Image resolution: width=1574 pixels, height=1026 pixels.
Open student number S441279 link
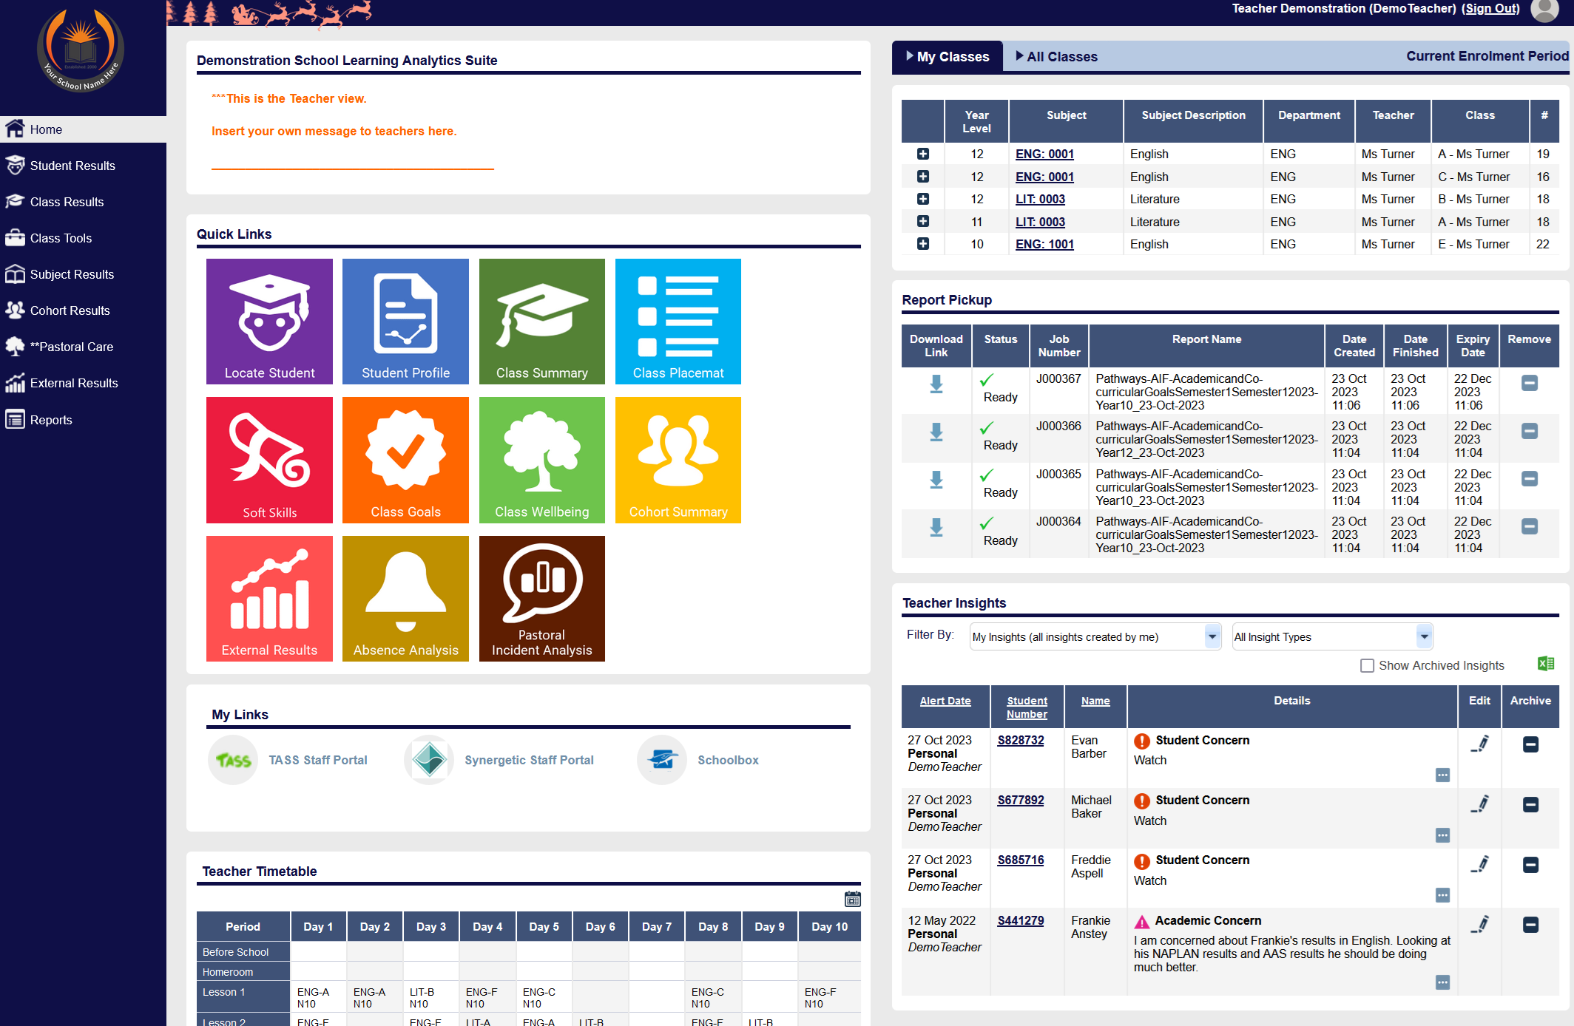1020,920
